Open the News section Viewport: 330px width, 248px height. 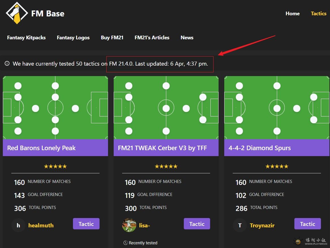(x=187, y=38)
